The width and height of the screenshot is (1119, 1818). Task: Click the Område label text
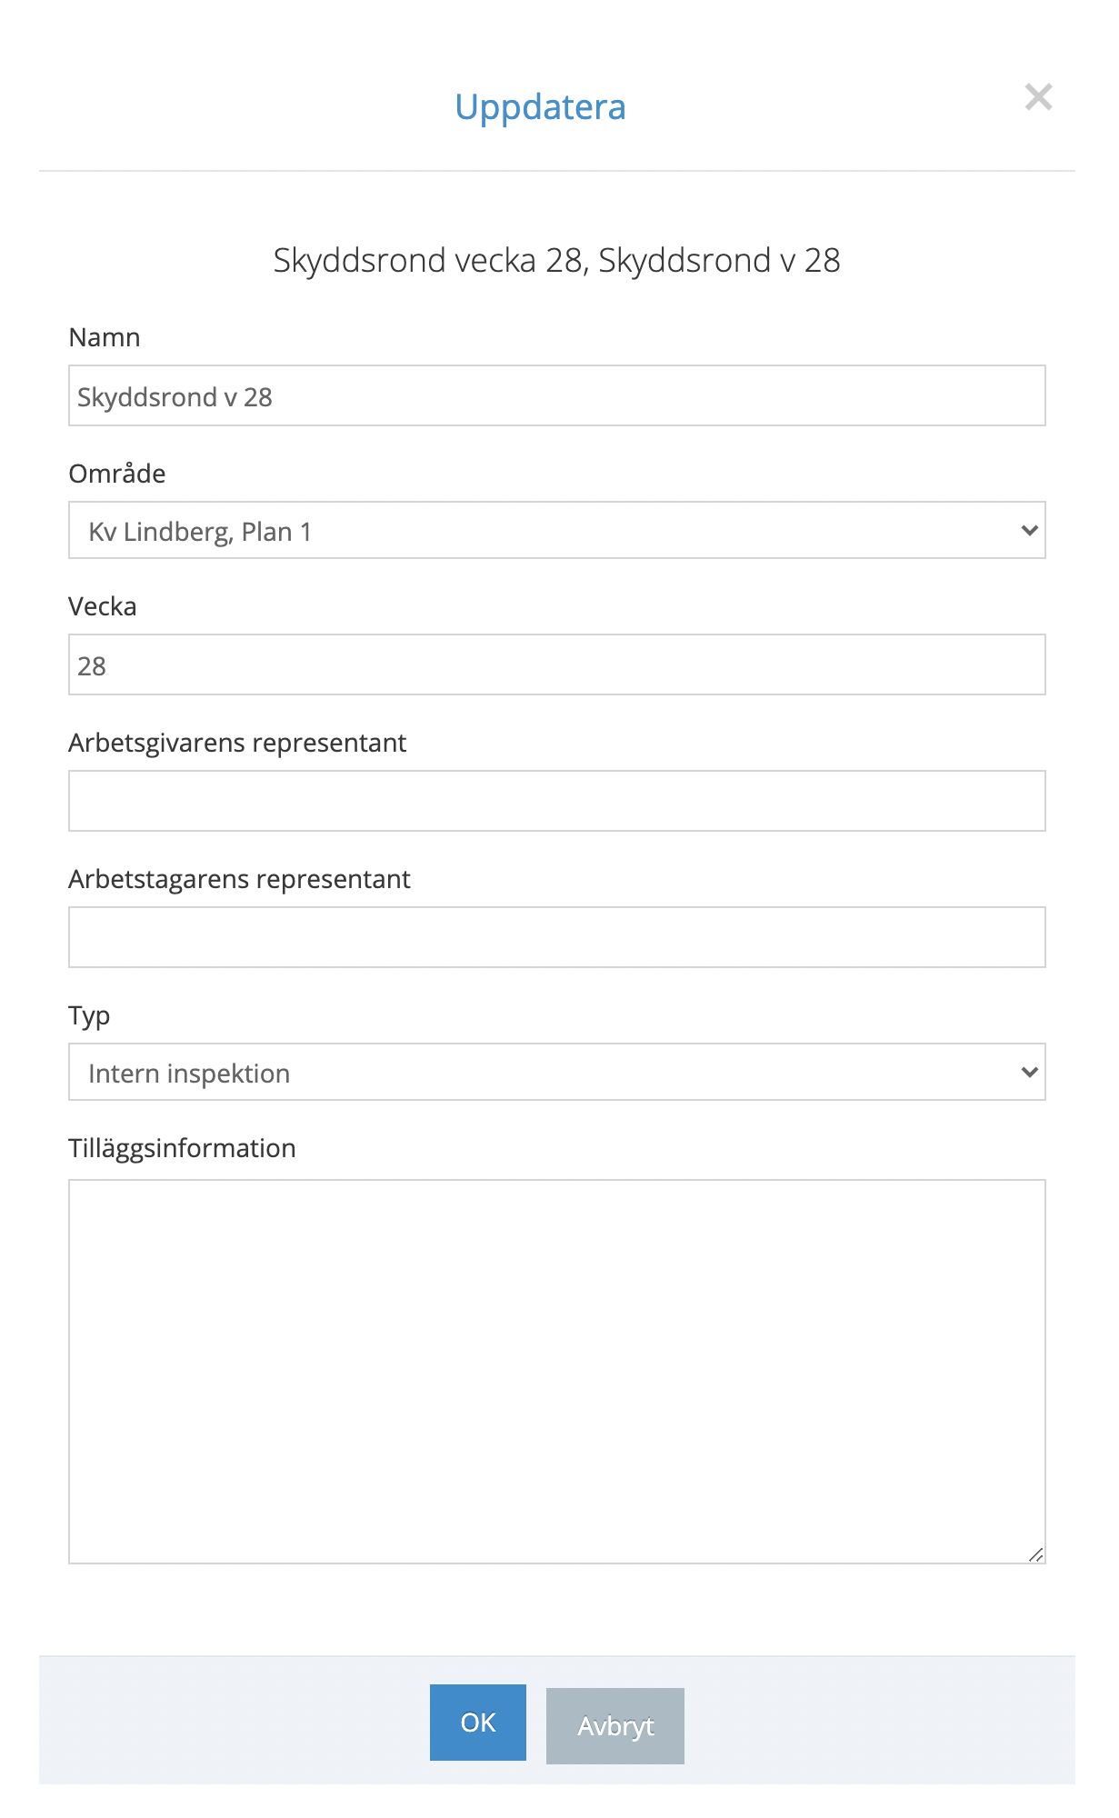tap(117, 472)
